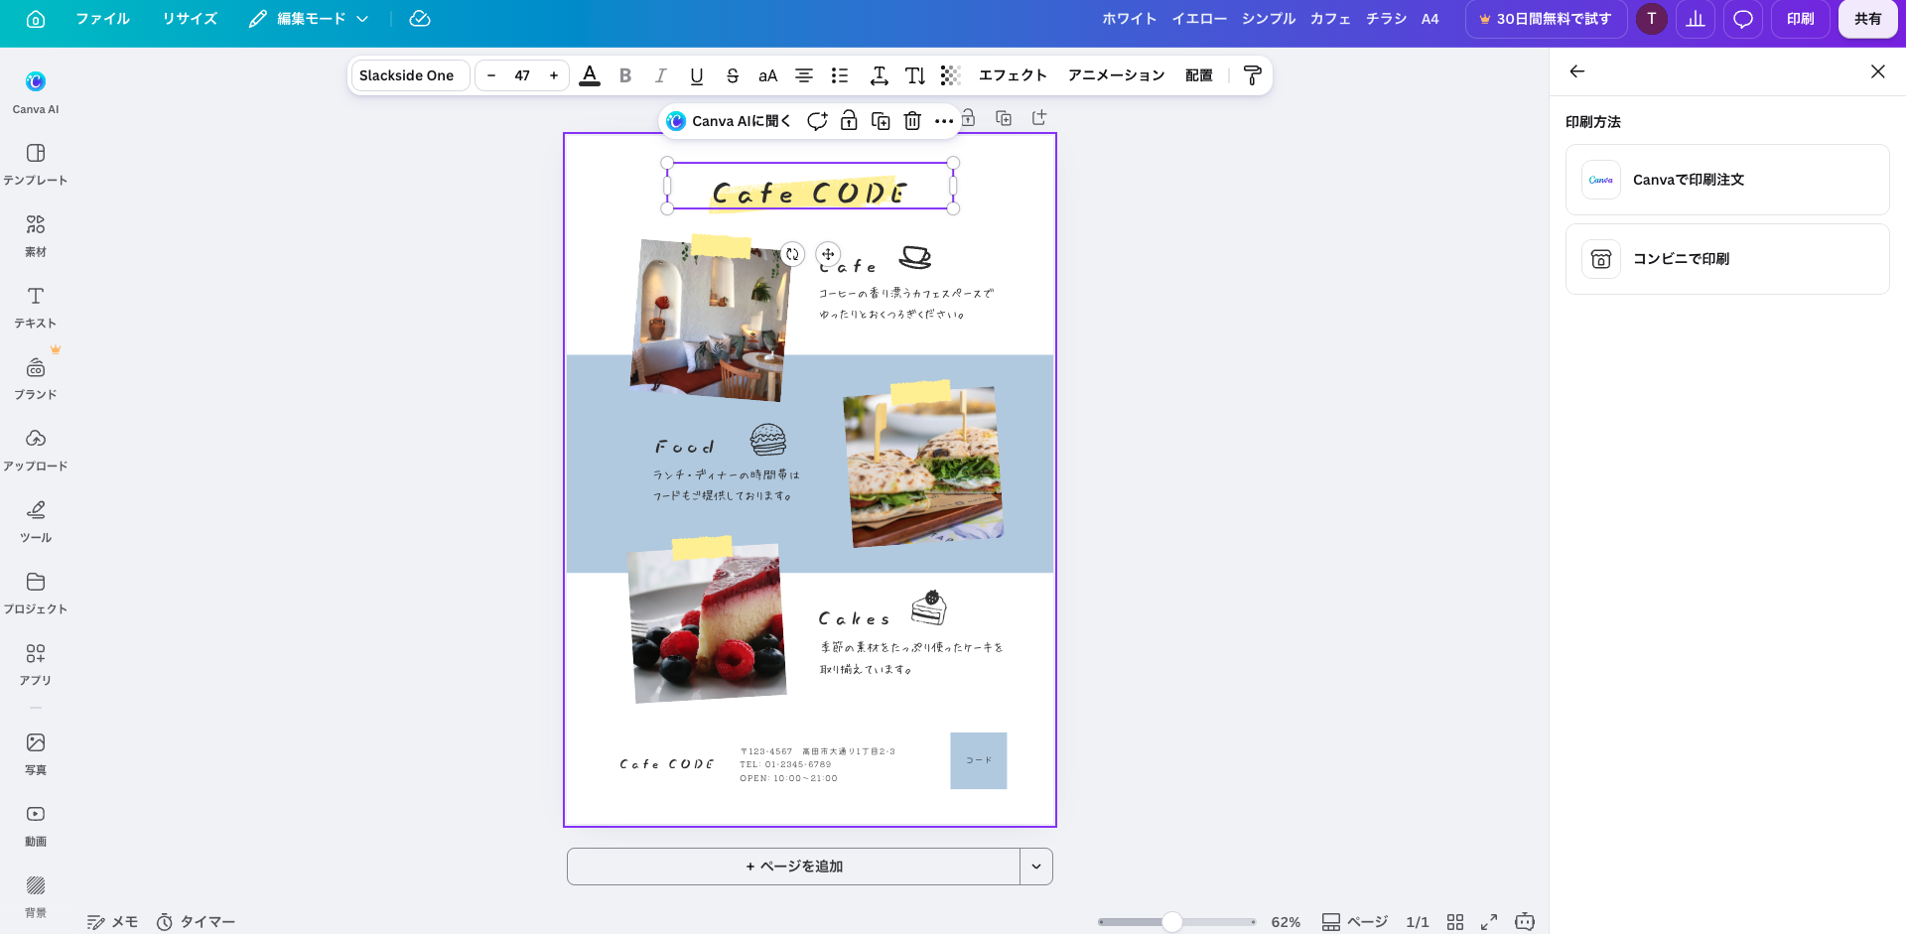Screen dimensions: 1906x934
Task: Click ページを追加 button
Action: (793, 867)
